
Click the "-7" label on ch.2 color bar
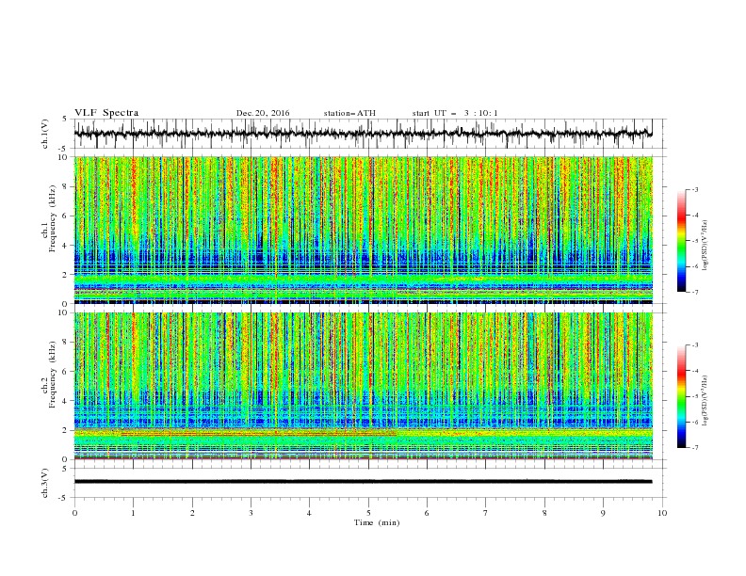(694, 447)
